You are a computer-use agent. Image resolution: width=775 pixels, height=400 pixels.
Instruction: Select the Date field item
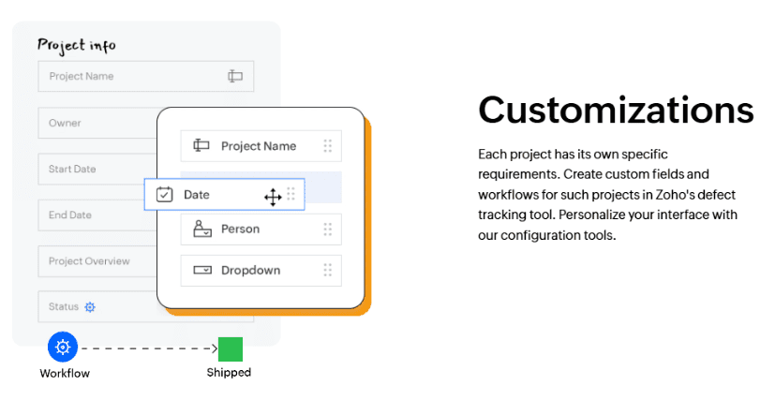coord(197,195)
